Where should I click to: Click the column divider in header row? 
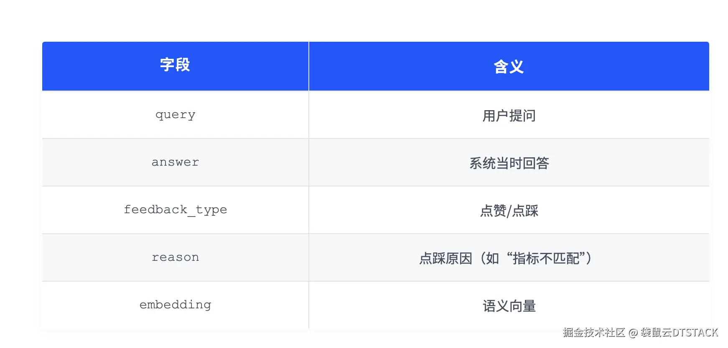click(x=309, y=66)
